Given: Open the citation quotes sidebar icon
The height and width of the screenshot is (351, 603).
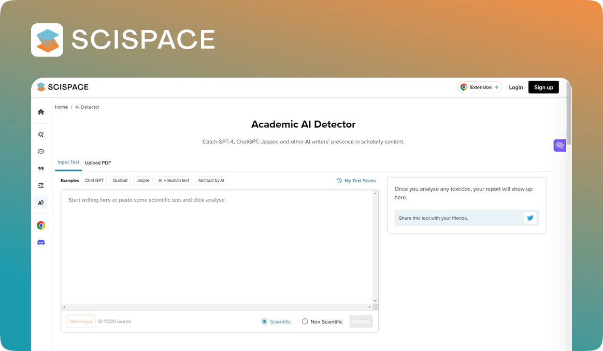Looking at the screenshot, I should (x=41, y=168).
